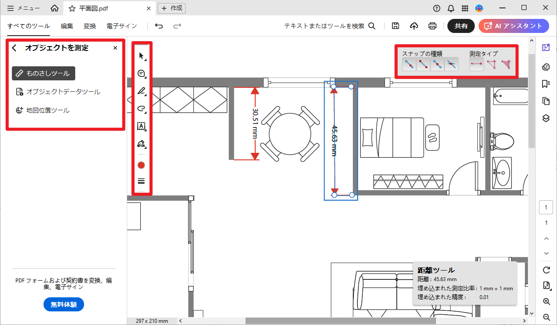The width and height of the screenshot is (557, 325).
Task: Enable snap to paths
Action: (409, 65)
